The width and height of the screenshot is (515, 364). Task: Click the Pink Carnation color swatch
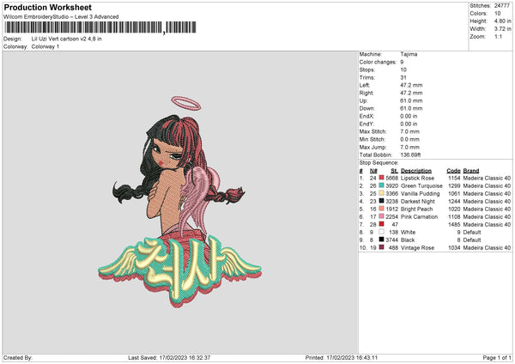(x=381, y=216)
